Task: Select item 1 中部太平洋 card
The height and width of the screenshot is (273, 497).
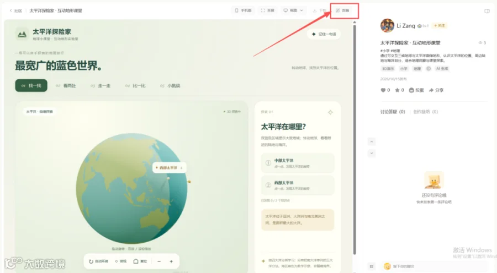Action: click(x=297, y=163)
